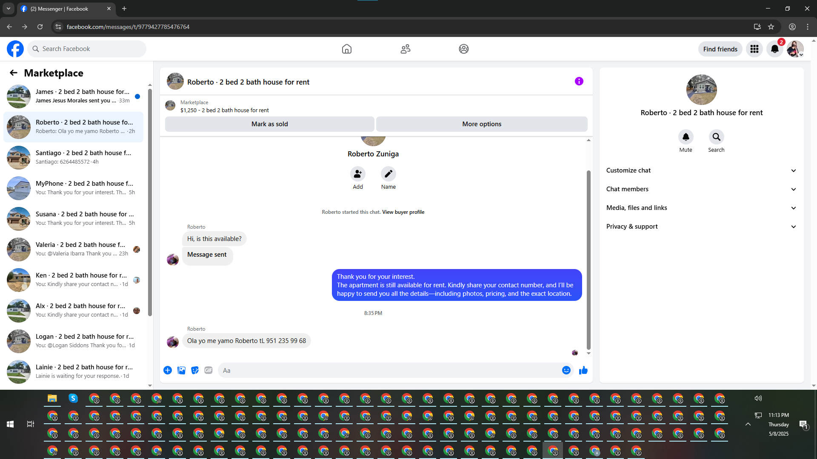817x459 pixels.
Task: Expand the Privacy & support section
Action: 702,227
